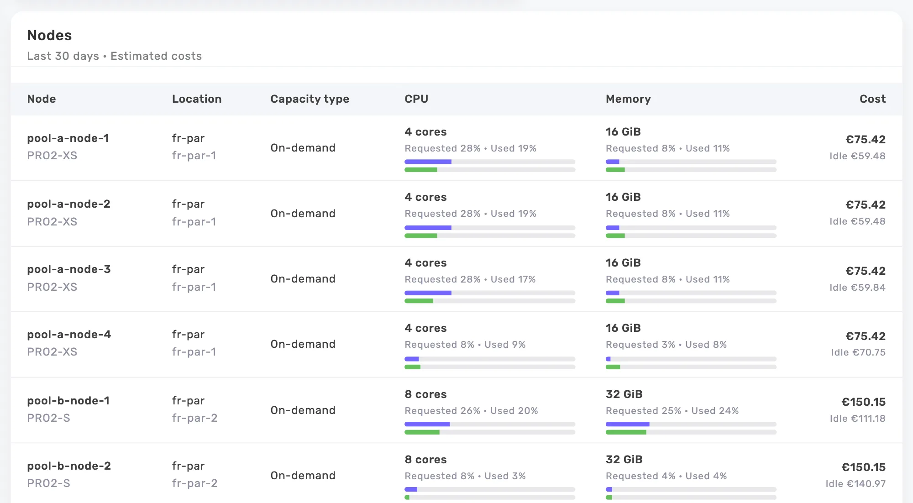Viewport: 913px width, 503px height.
Task: Open the pool-b-node-1 row
Action: click(x=456, y=410)
